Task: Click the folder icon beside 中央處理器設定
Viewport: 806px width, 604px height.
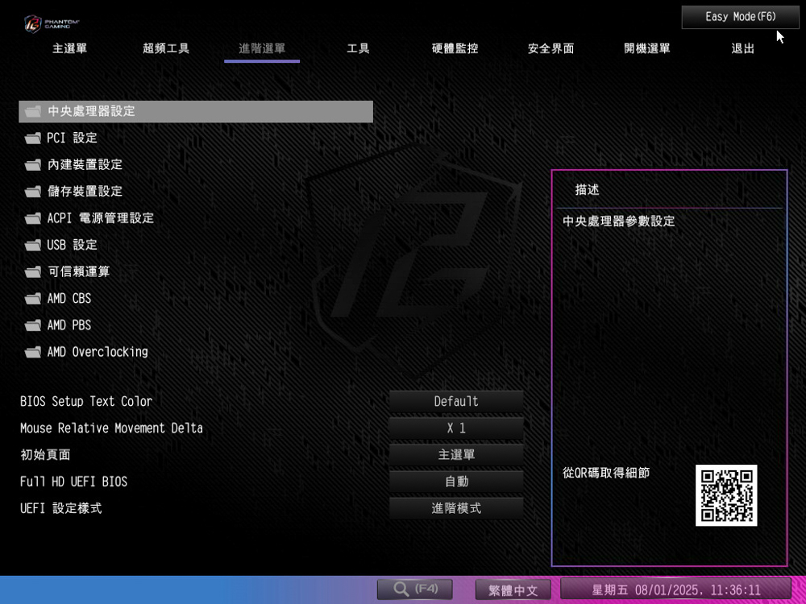Action: [x=32, y=112]
